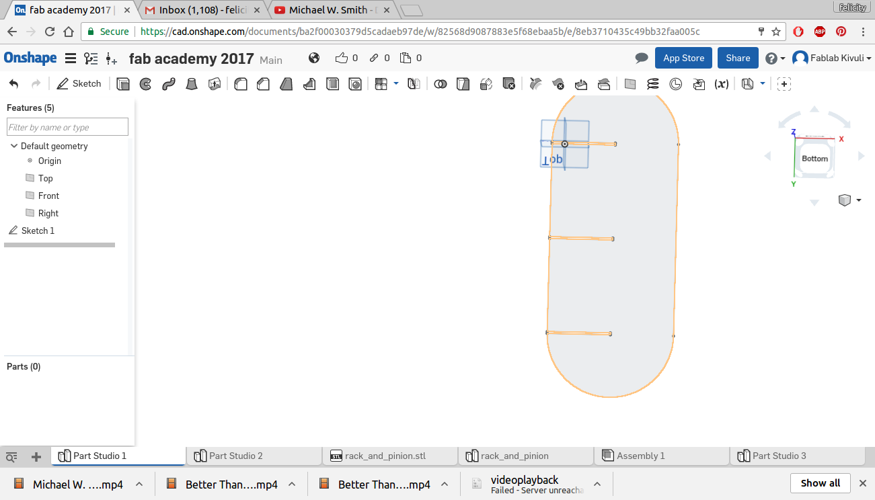Select the Mirror tool
The width and height of the screenshot is (875, 500).
pyautogui.click(x=414, y=84)
